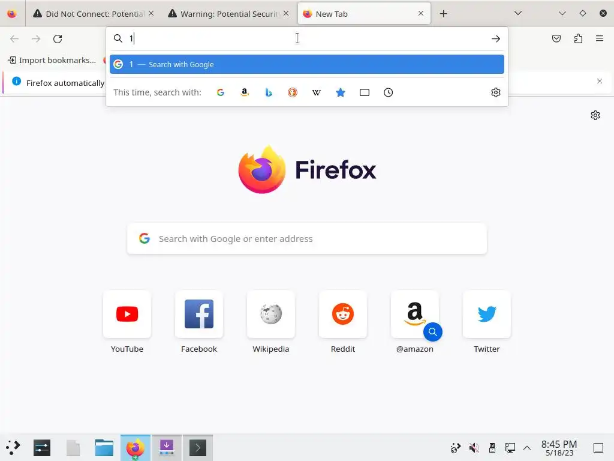
Task: Open Dolphin file manager taskbar icon
Action: pos(104,448)
